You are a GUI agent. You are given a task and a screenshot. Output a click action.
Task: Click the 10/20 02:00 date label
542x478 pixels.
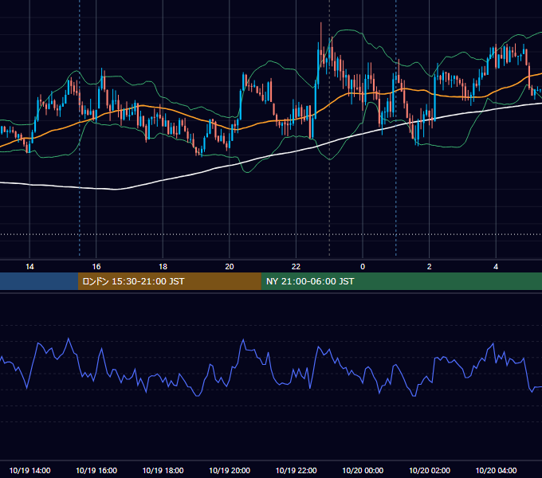click(430, 470)
